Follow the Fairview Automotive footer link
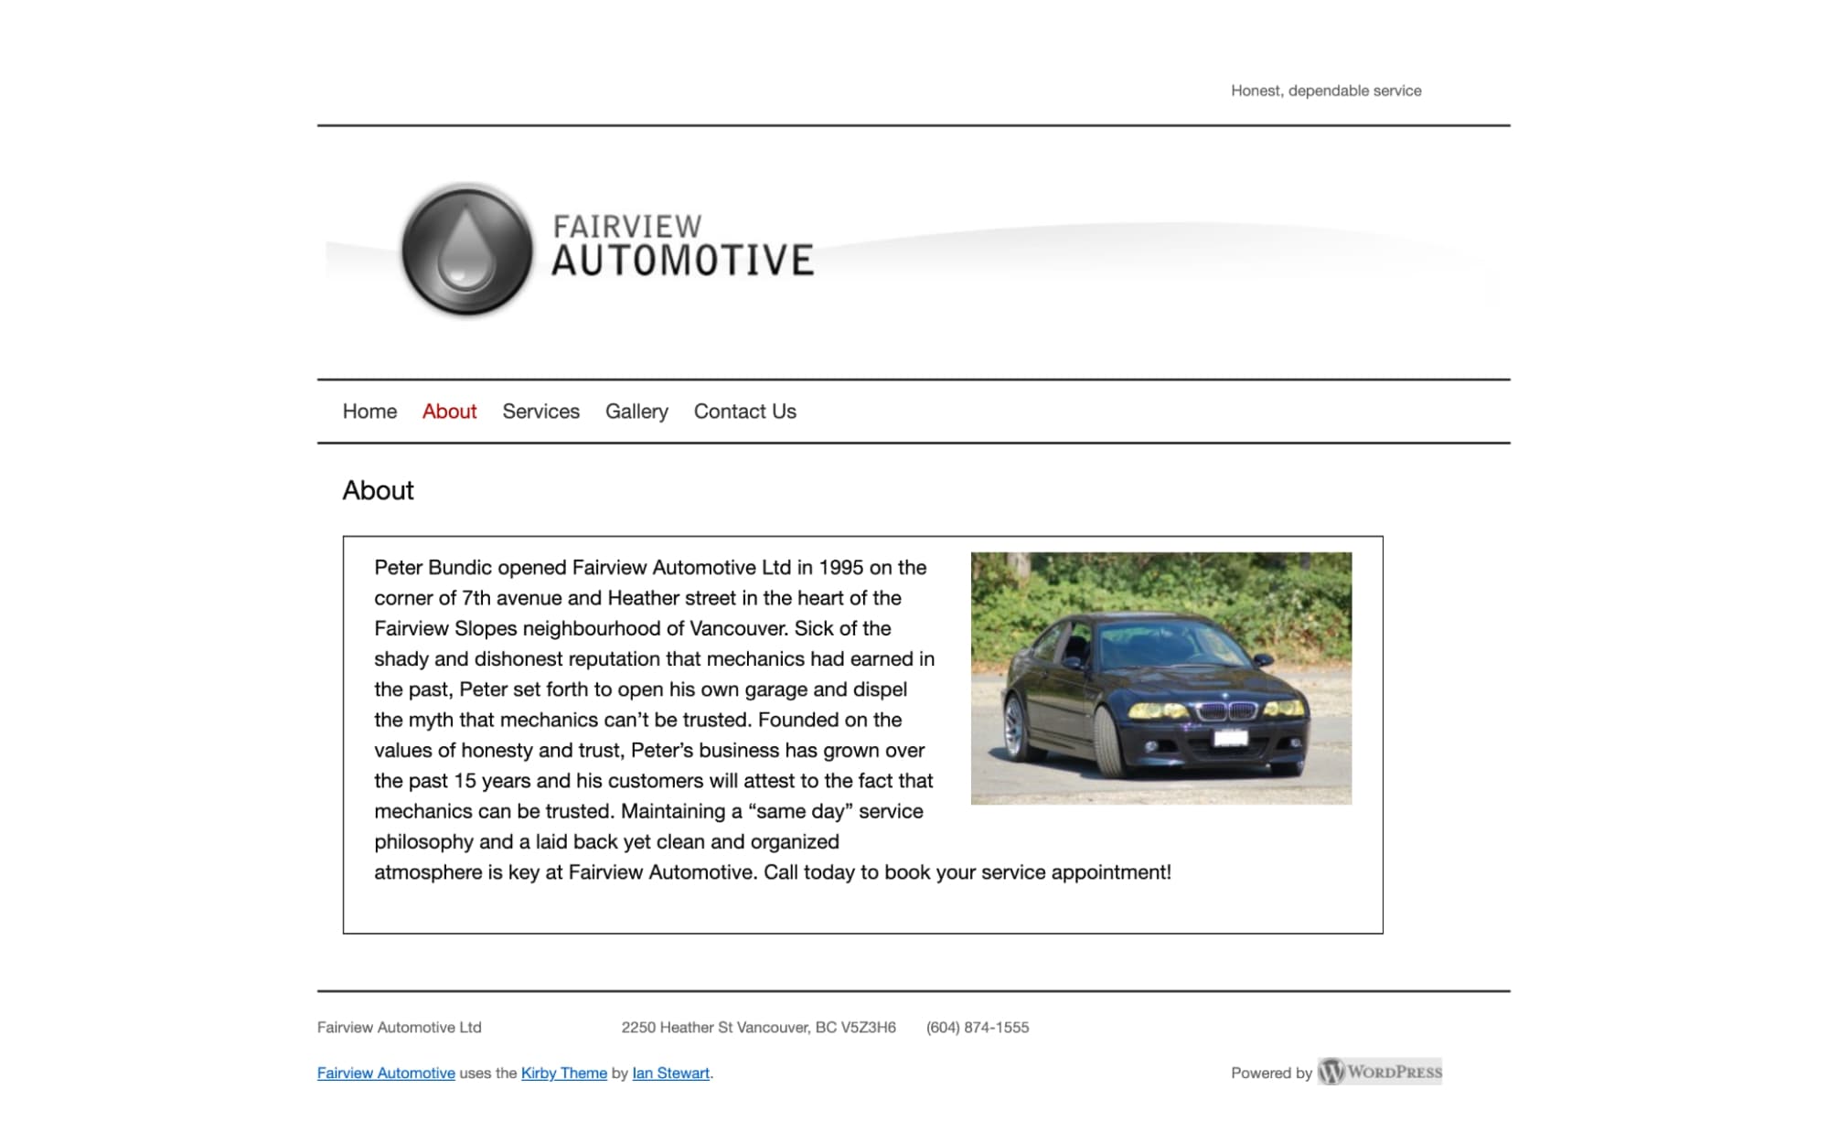Viewport: 1828px width, 1143px height. point(386,1073)
